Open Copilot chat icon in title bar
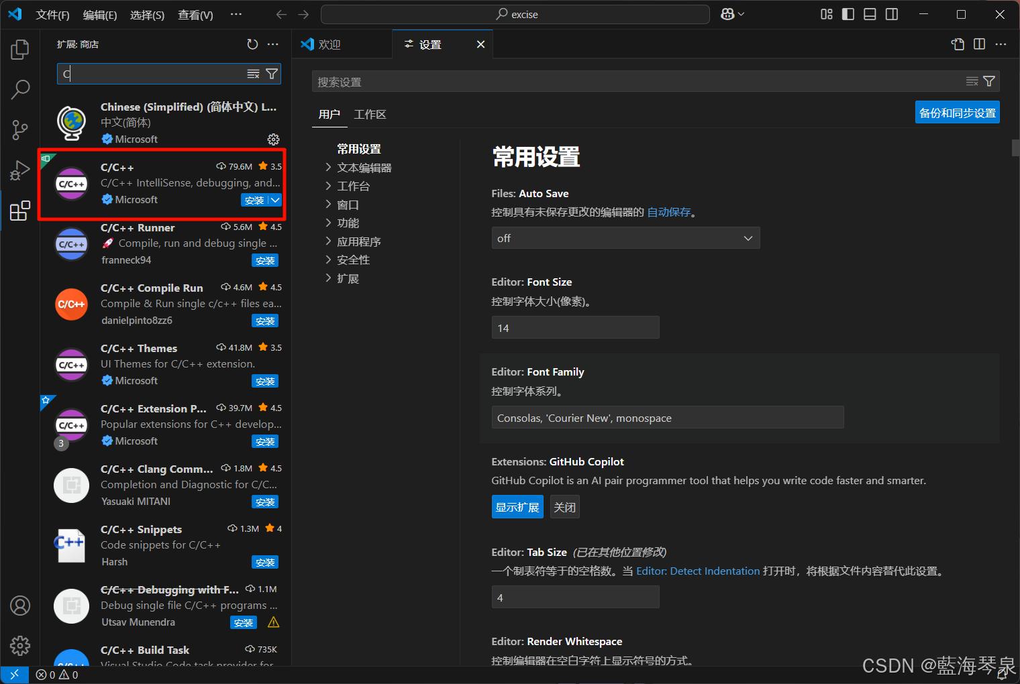Image resolution: width=1020 pixels, height=684 pixels. pyautogui.click(x=727, y=14)
